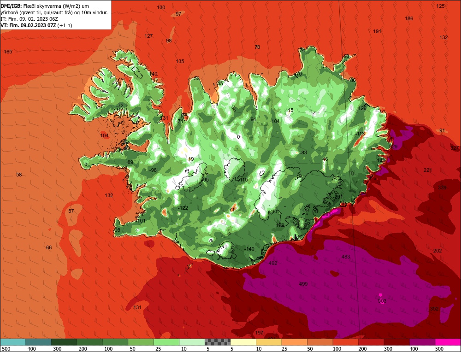This screenshot has height=352, width=461.
Task: Click the teal legend swatch between -400 and -300
Action: click(x=38, y=342)
